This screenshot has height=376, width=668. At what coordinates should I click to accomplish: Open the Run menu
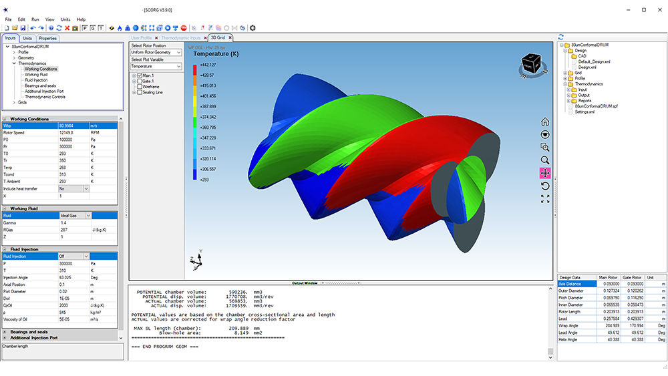tap(35, 19)
